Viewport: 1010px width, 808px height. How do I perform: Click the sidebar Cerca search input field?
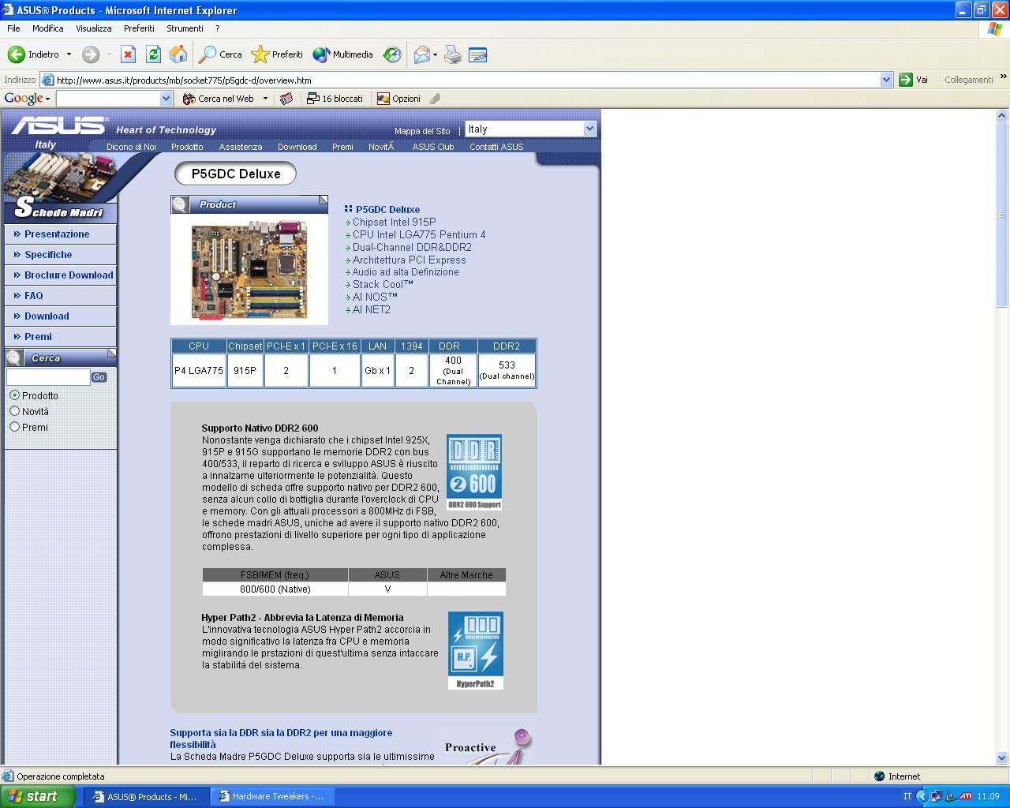click(48, 377)
